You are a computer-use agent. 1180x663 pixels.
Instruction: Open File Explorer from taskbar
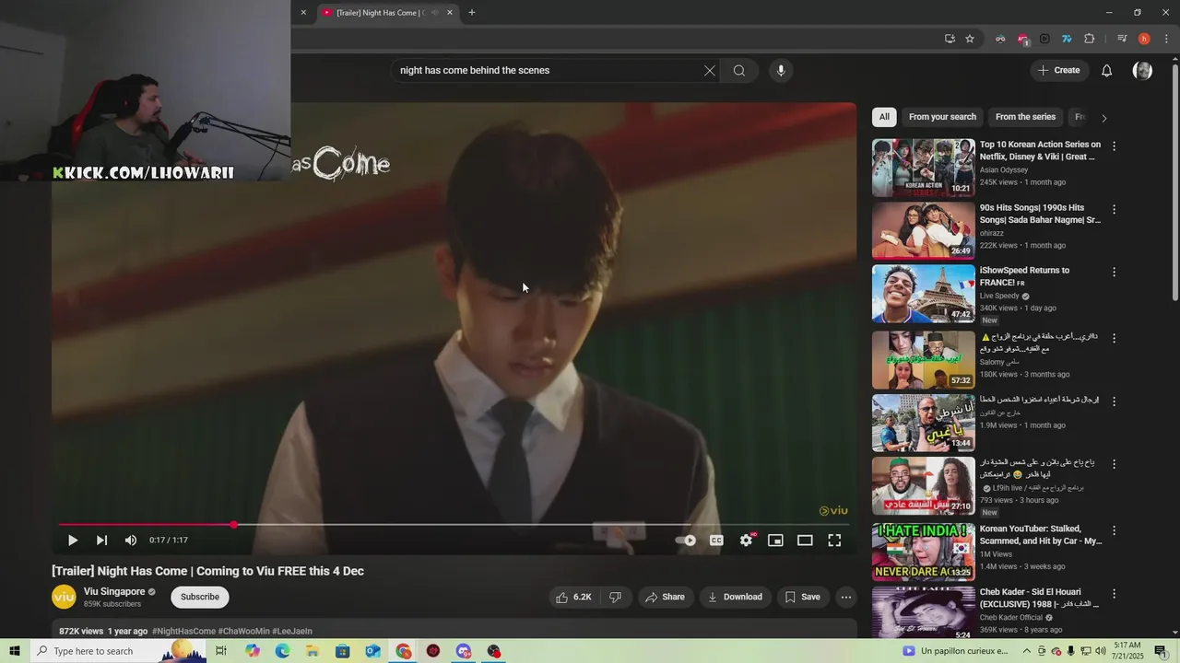tap(313, 651)
